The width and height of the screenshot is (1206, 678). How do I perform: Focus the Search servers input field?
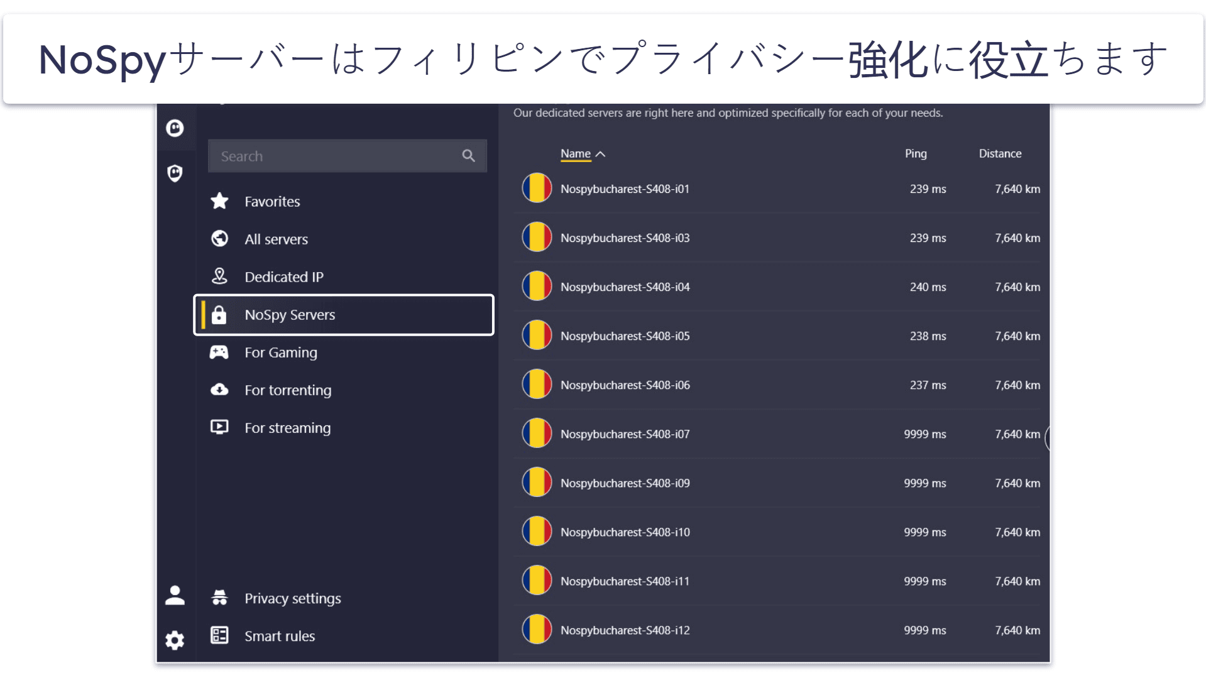coord(347,156)
